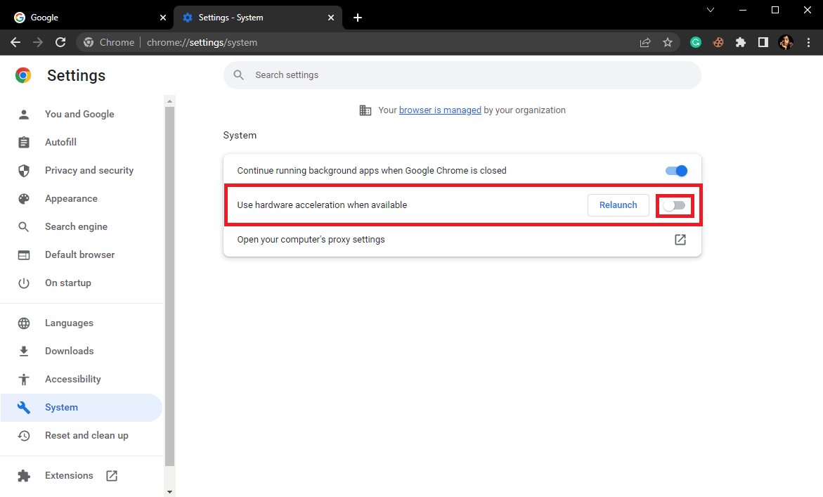Open the profile avatar menu
Image resolution: width=823 pixels, height=497 pixels.
click(786, 42)
